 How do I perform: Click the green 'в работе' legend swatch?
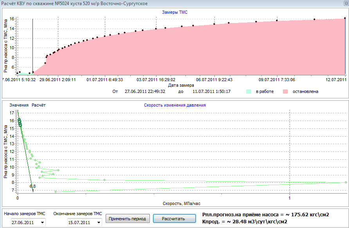(249, 91)
